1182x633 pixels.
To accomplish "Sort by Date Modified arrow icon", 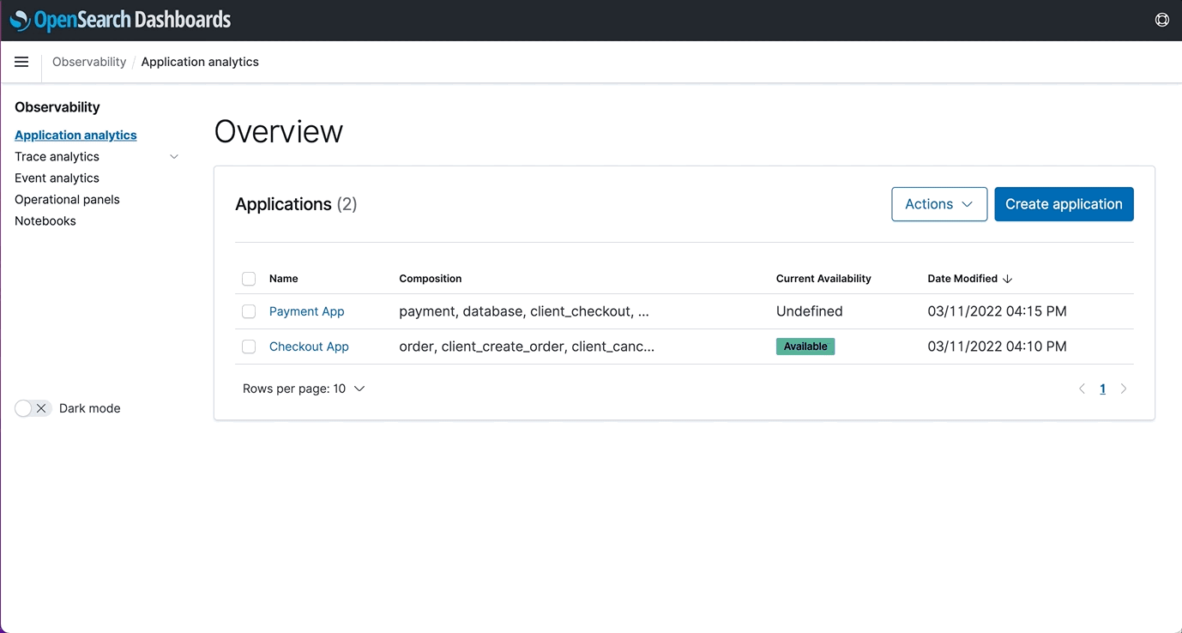I will click(1008, 279).
